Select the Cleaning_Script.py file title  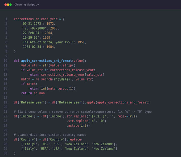click(27, 5)
